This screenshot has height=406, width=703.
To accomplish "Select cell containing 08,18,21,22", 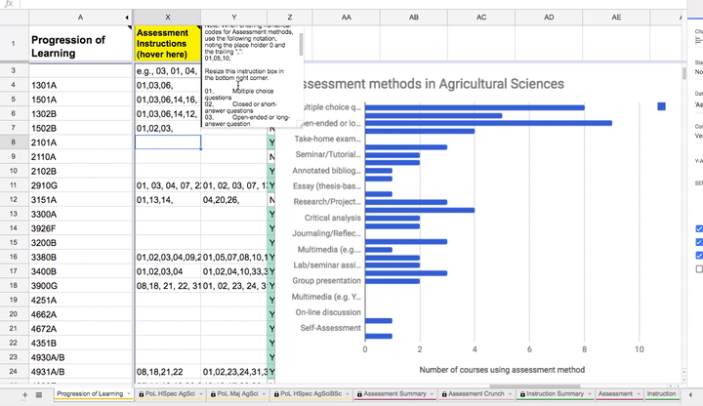I will coord(168,372).
